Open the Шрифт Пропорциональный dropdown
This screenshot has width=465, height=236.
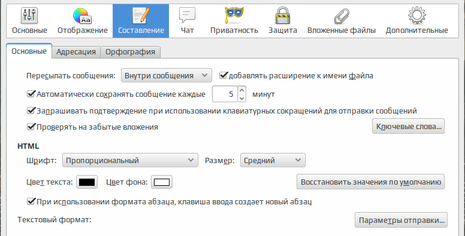click(x=130, y=160)
